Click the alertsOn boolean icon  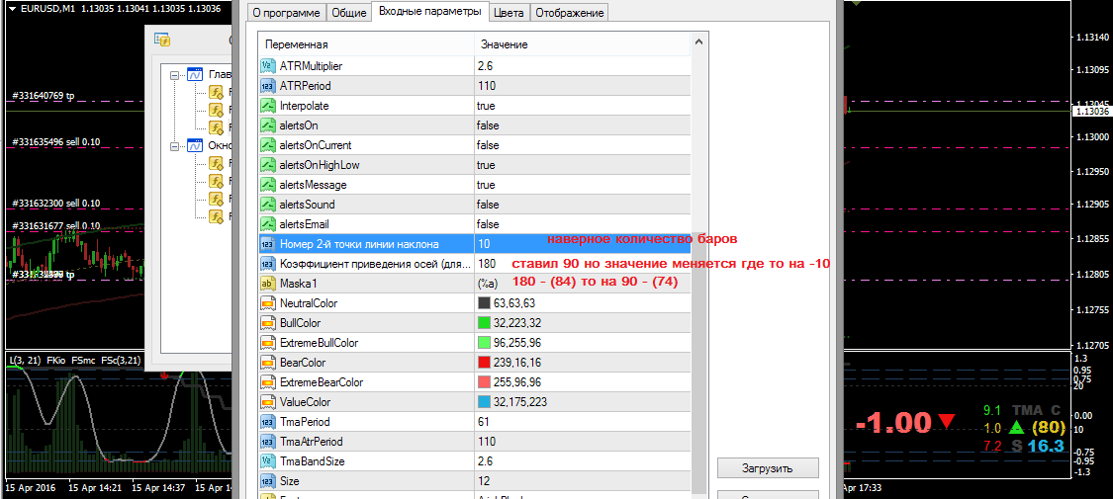(267, 125)
